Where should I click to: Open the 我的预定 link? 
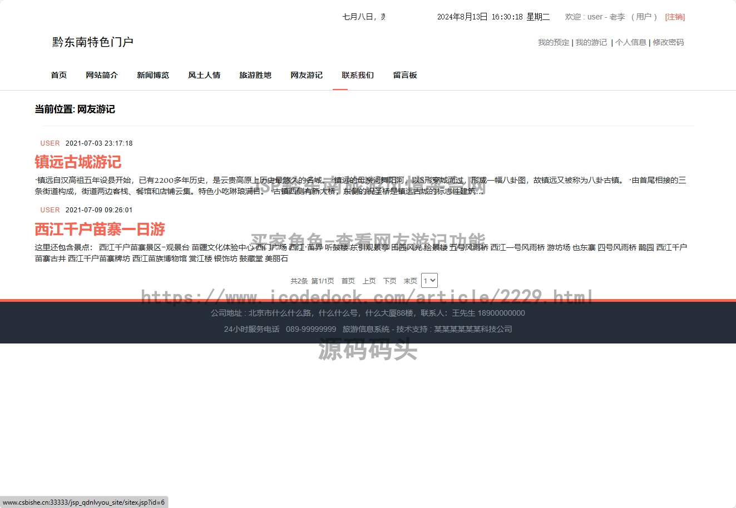554,42
